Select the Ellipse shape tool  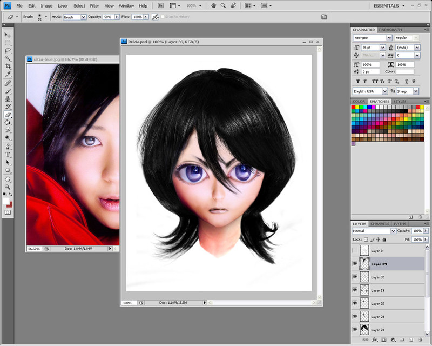[8, 170]
